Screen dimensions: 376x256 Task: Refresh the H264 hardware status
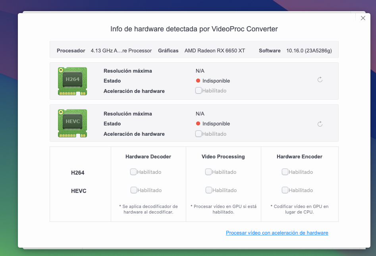click(320, 80)
